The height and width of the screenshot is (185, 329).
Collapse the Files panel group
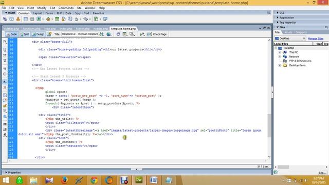[x=278, y=27]
